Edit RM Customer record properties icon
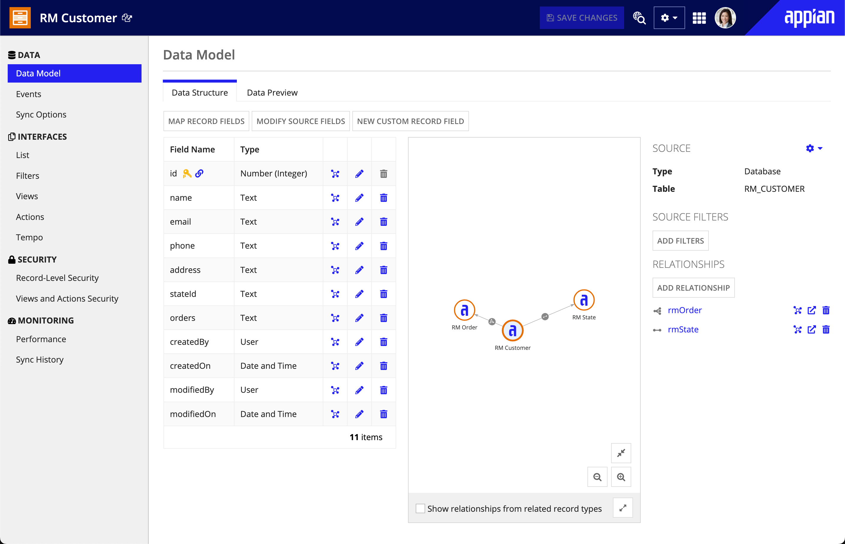This screenshot has height=544, width=845. point(127,18)
